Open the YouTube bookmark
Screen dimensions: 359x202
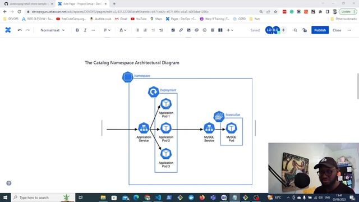(139, 19)
